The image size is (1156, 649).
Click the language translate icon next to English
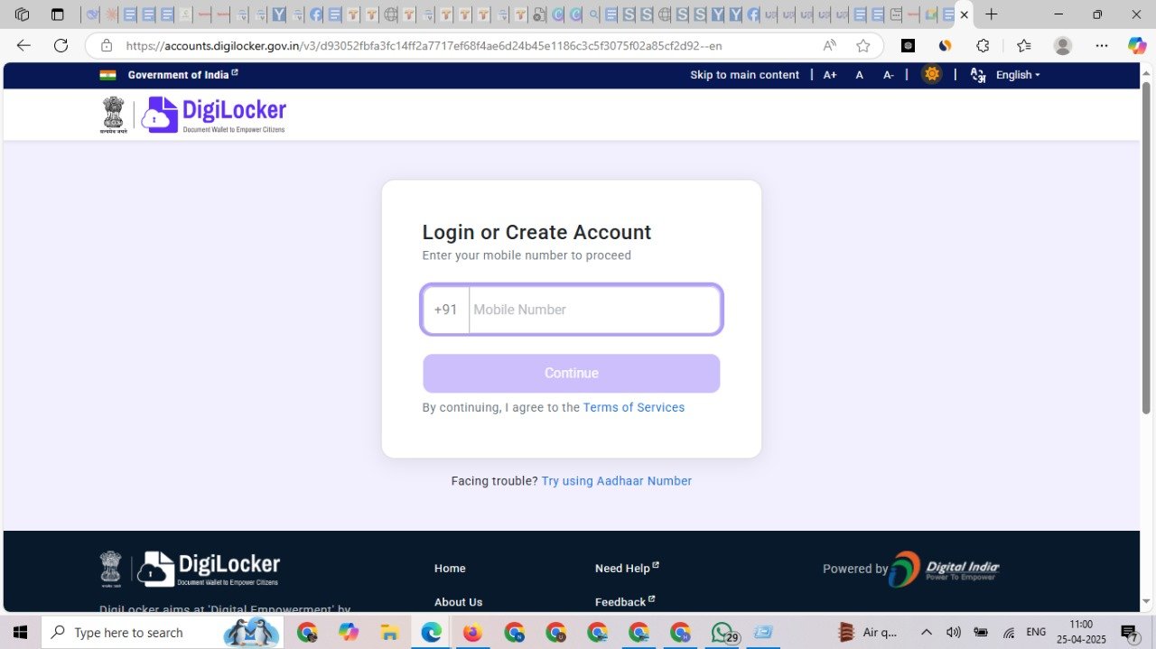click(x=978, y=75)
